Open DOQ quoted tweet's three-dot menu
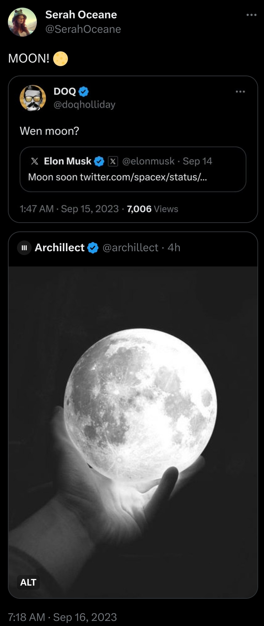The image size is (264, 626). point(240,92)
